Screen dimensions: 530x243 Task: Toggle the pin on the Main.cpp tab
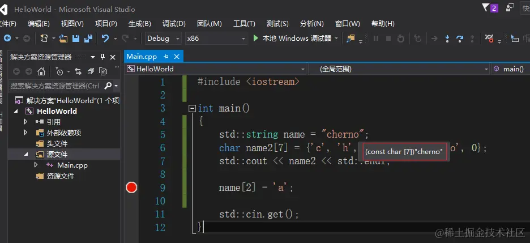[166, 57]
